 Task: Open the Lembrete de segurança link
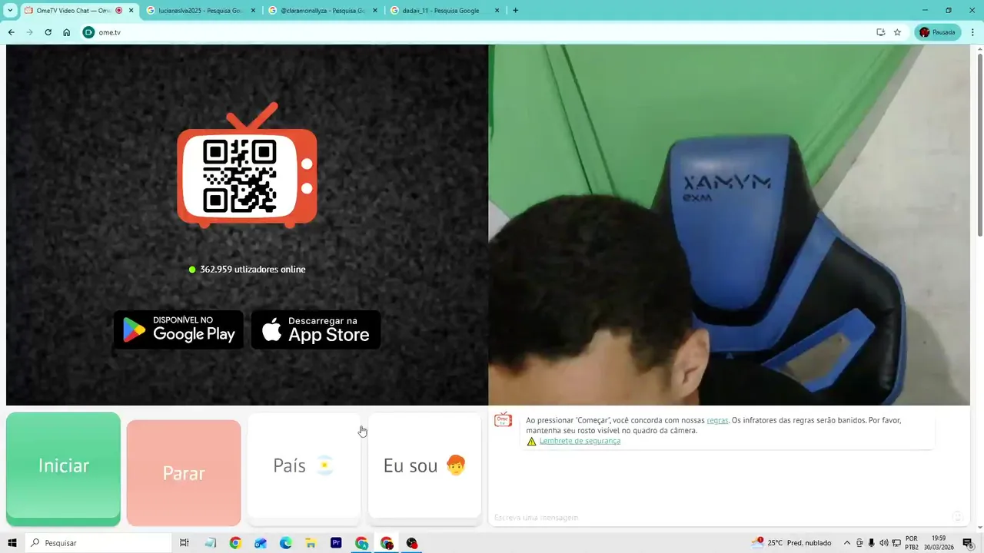point(580,441)
